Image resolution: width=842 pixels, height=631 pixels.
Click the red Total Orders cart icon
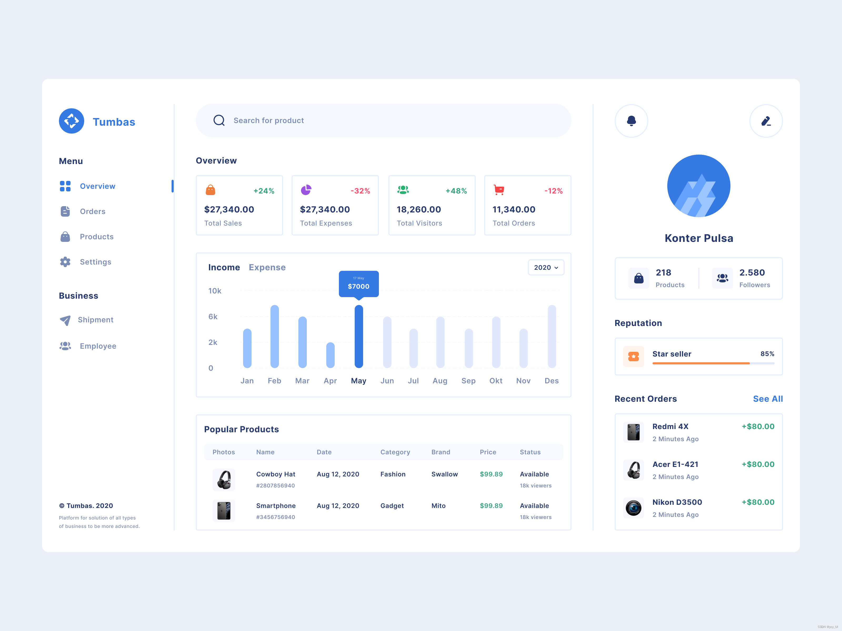click(499, 190)
